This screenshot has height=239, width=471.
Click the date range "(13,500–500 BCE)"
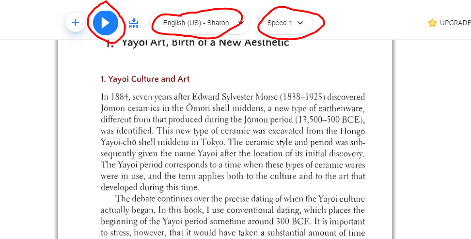click(330, 119)
